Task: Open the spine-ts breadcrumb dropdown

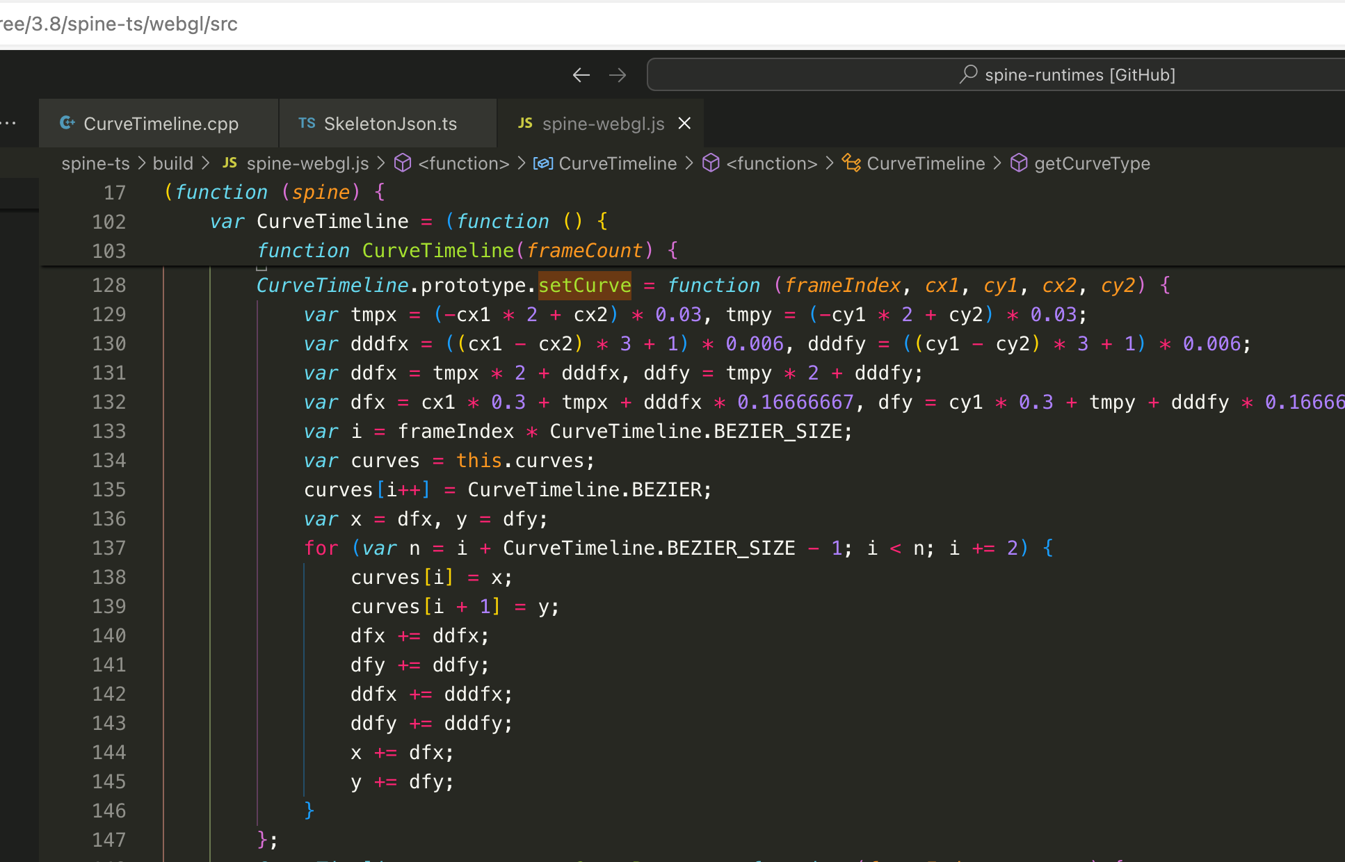Action: click(x=95, y=163)
